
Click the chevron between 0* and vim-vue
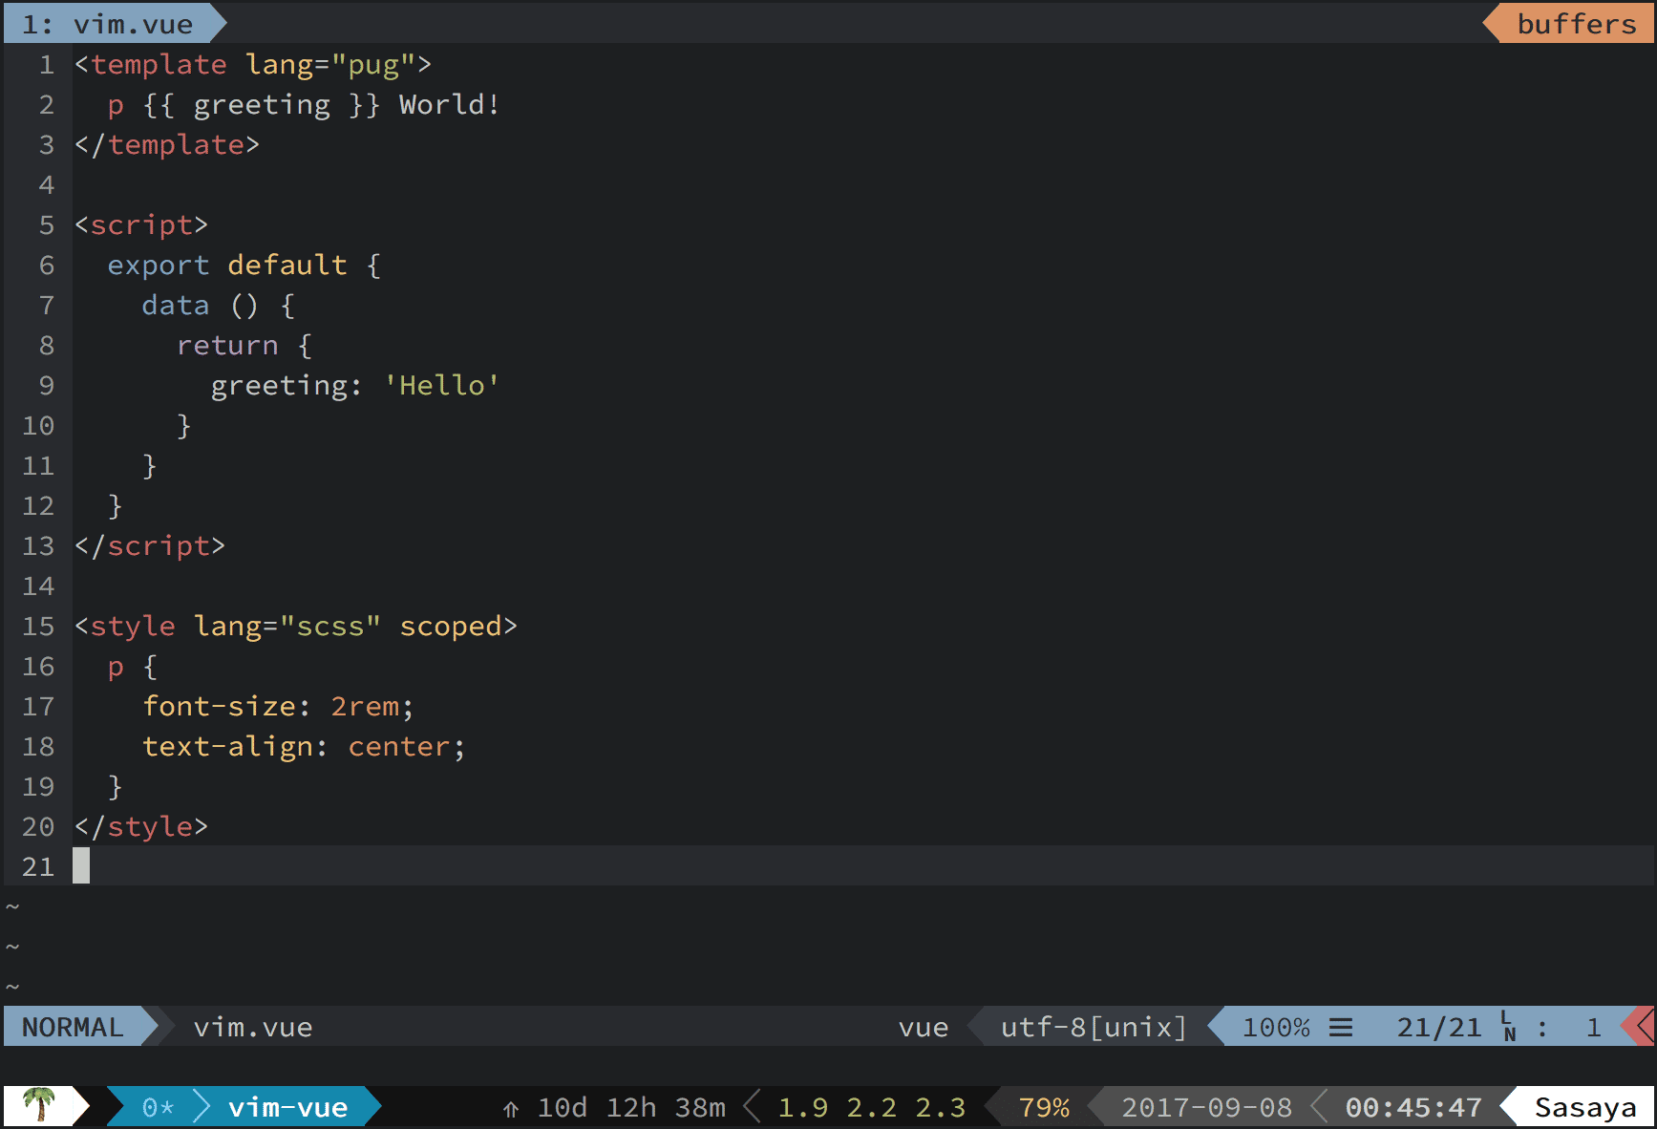[x=202, y=1107]
